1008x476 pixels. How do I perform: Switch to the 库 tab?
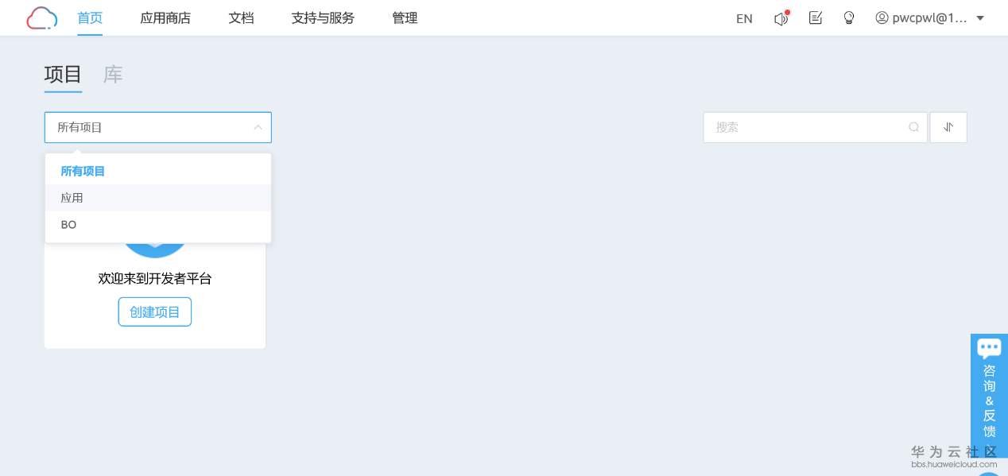[113, 75]
